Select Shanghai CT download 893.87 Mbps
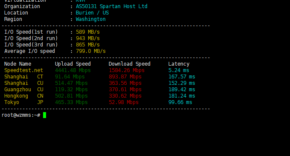The height and width of the screenshot is (156, 290). 125,77
